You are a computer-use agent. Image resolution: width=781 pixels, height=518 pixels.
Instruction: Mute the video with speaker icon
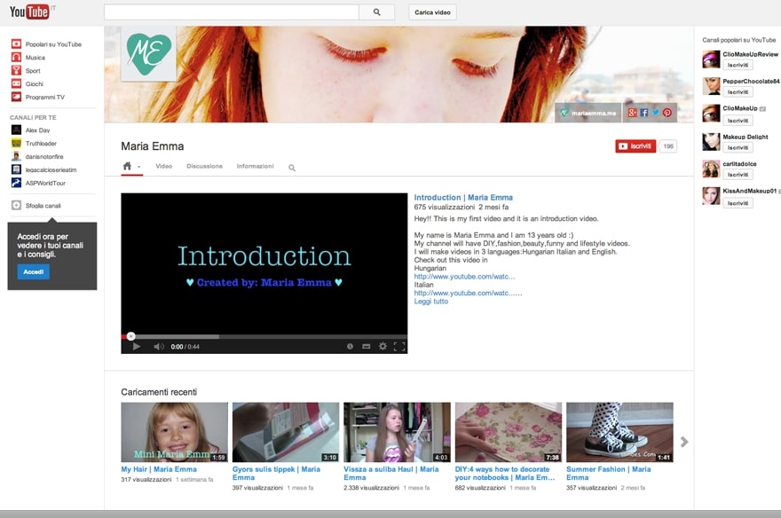click(x=158, y=347)
